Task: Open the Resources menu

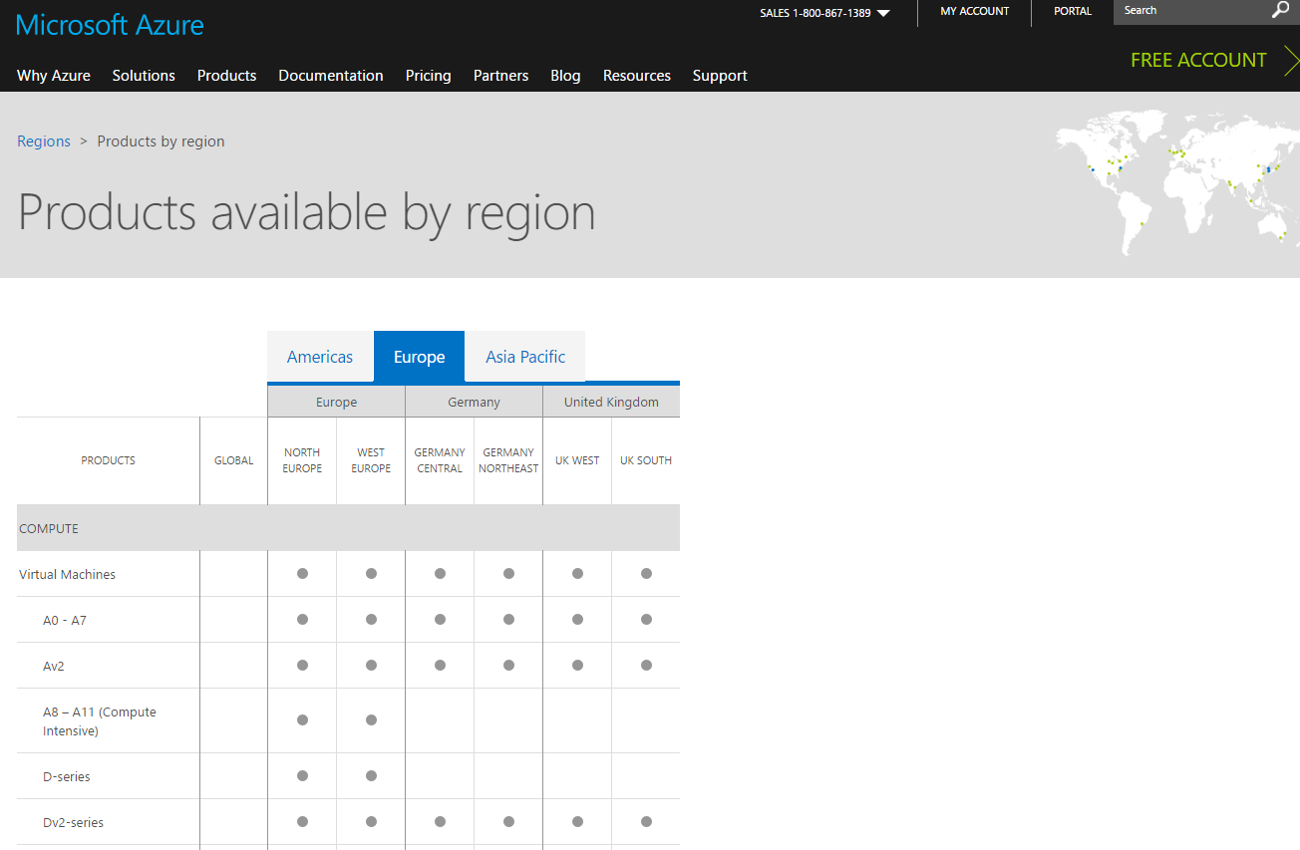Action: 636,76
